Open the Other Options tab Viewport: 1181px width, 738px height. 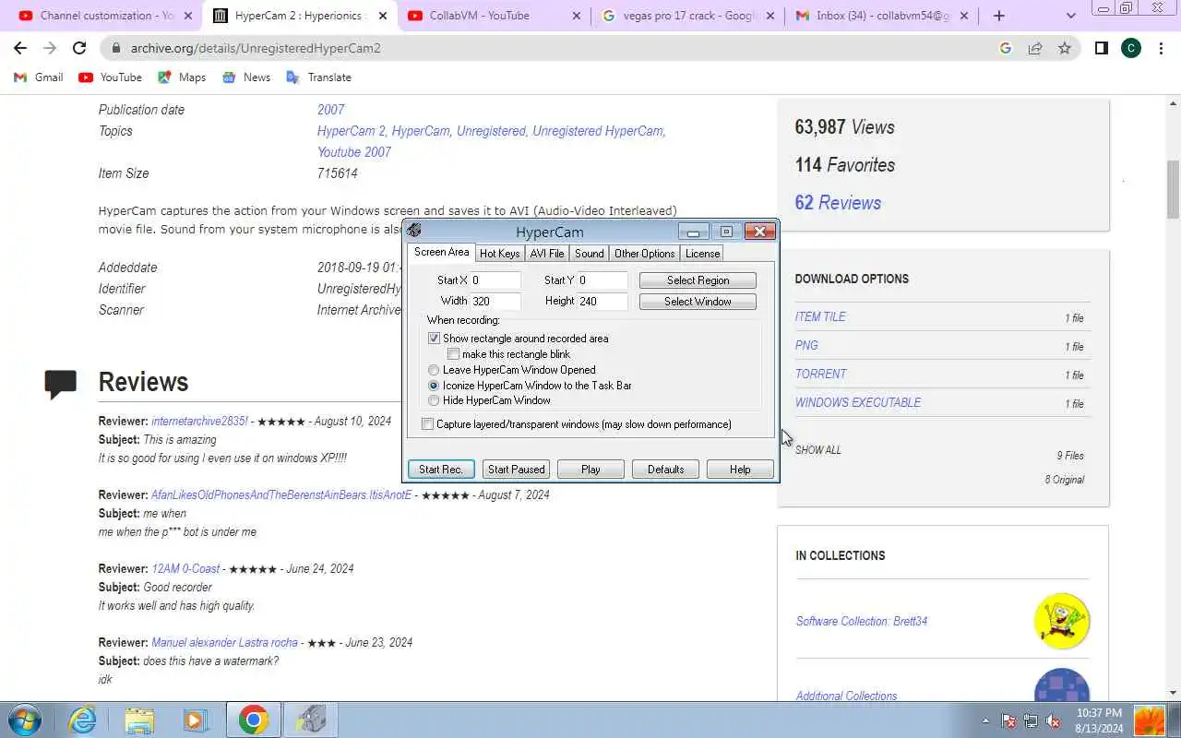click(644, 254)
